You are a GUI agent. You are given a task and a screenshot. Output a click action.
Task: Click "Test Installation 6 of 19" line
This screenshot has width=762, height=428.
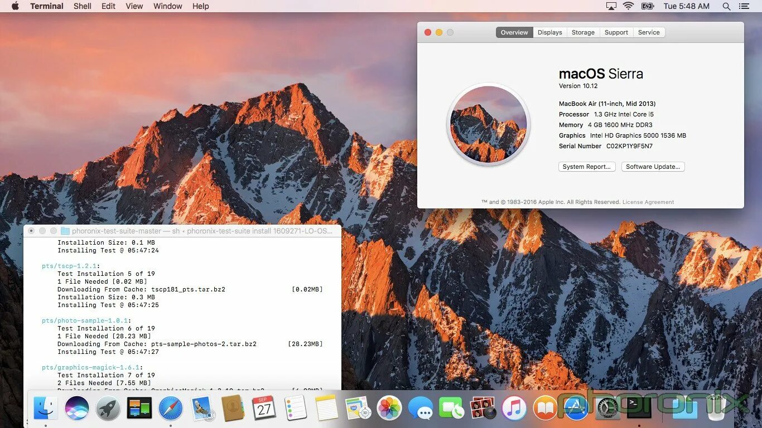[106, 328]
